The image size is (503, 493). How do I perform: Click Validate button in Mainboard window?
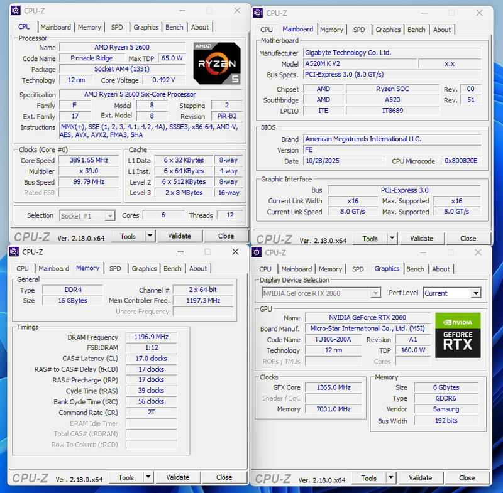coord(422,238)
